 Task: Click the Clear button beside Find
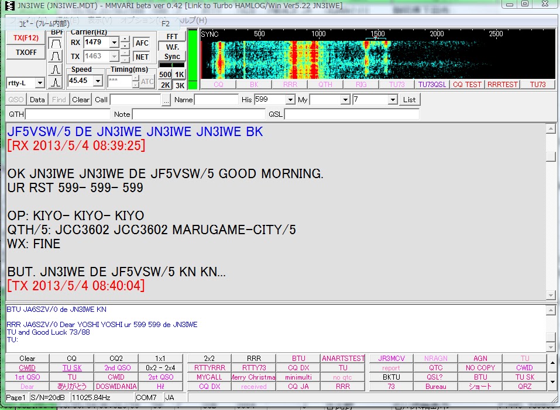click(81, 100)
